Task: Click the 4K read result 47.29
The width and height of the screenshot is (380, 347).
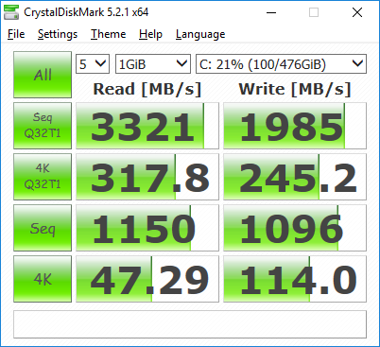Action: point(147,279)
